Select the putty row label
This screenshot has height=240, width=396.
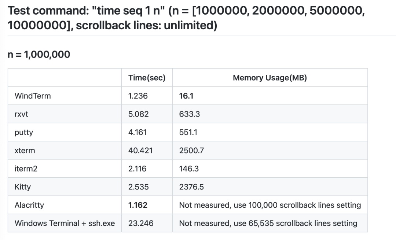point(24,132)
